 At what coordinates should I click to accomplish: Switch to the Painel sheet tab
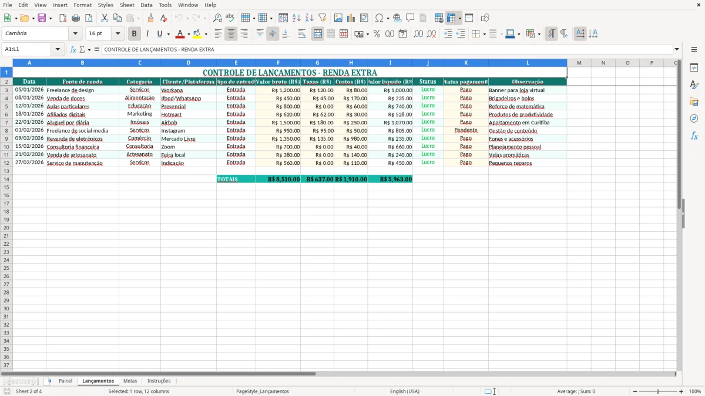(x=65, y=381)
